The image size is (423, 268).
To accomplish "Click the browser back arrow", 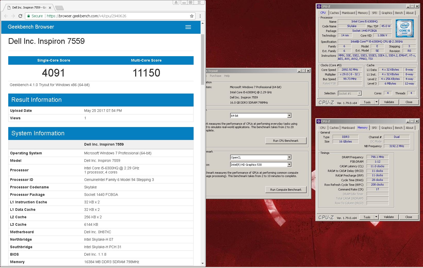I will point(6,16).
